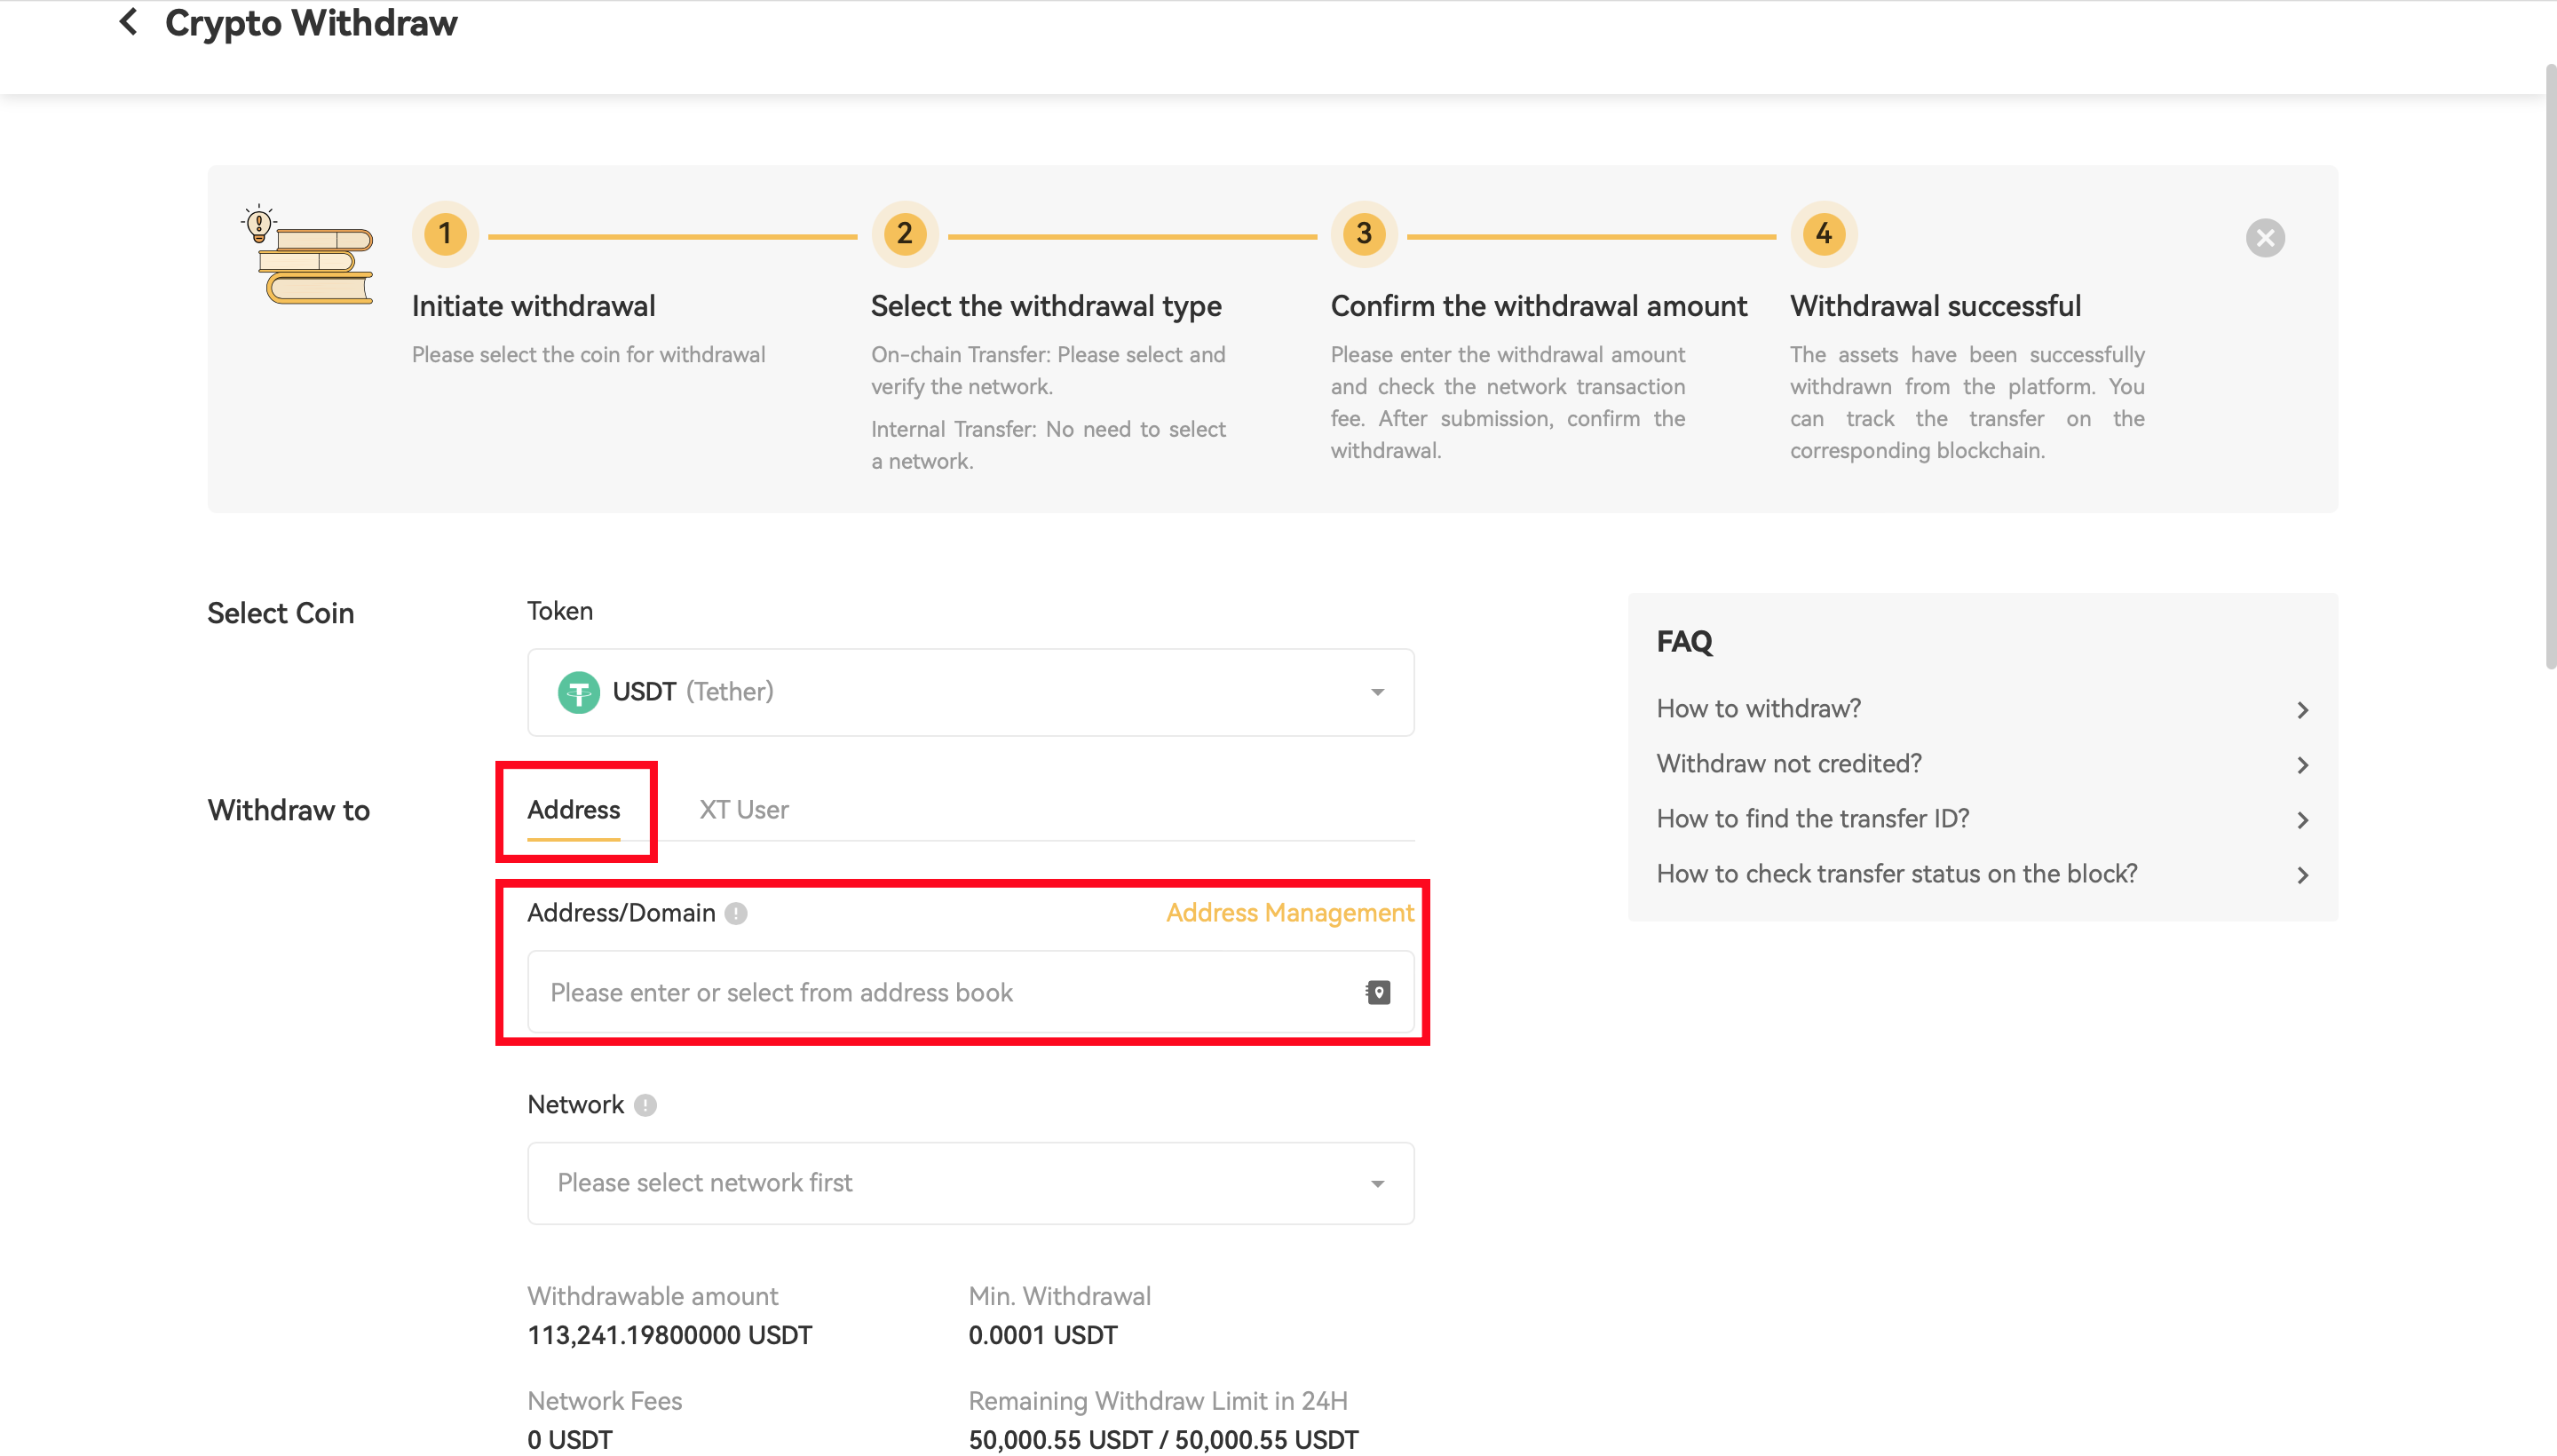Open the address book icon in address field
This screenshot has height=1456, width=2557.
pos(1377,992)
